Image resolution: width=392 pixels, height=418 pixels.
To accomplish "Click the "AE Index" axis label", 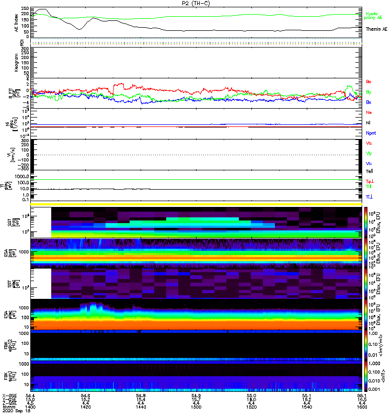I will pos(17,23).
